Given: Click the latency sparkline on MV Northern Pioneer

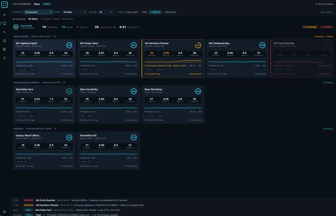Looking at the screenshot, I should click(173, 62).
